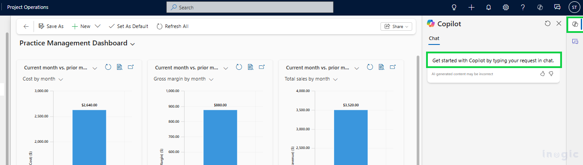Screen dimensions: 583x165
Task: Give thumbs down to Copilot message
Action: 551,74
